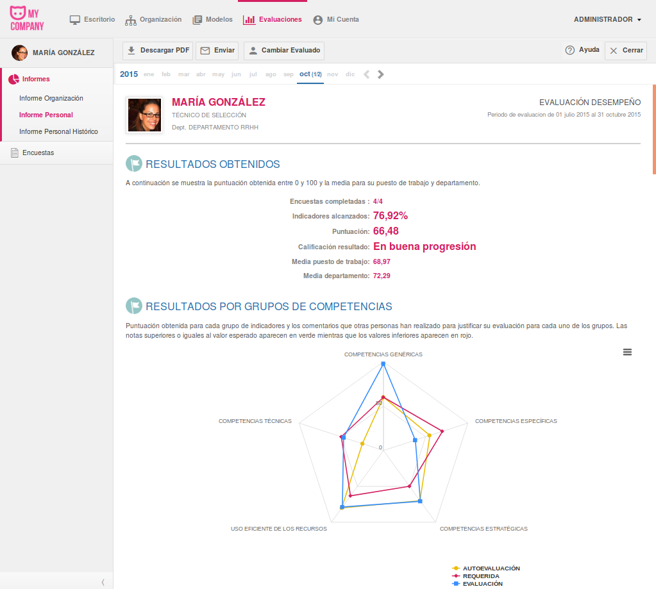The width and height of the screenshot is (656, 589).
Task: Click the Competencias Genéricas chart label
Action: pos(383,354)
